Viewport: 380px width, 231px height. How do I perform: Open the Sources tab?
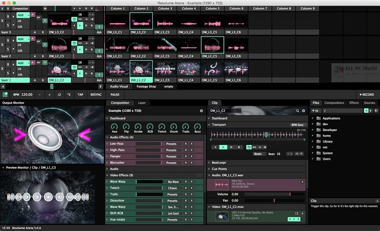tap(369, 103)
